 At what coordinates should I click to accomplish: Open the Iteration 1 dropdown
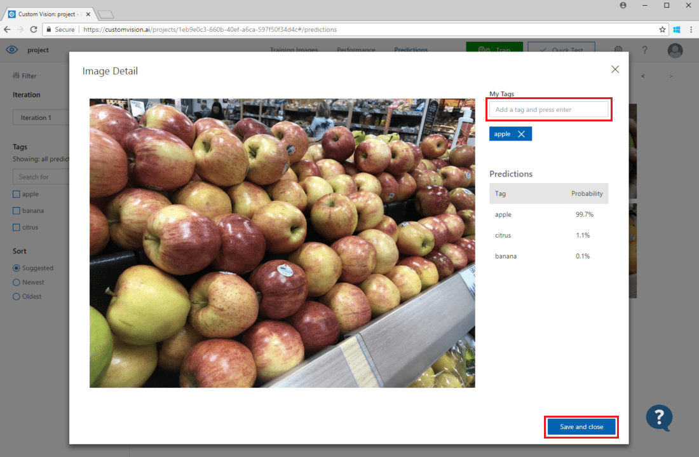point(41,117)
